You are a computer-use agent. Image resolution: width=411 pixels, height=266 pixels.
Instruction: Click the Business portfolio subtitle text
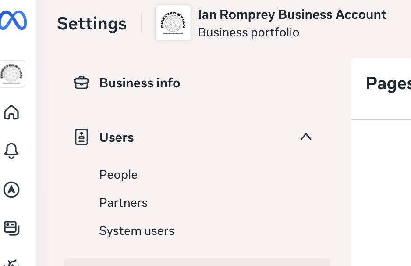pyautogui.click(x=248, y=32)
